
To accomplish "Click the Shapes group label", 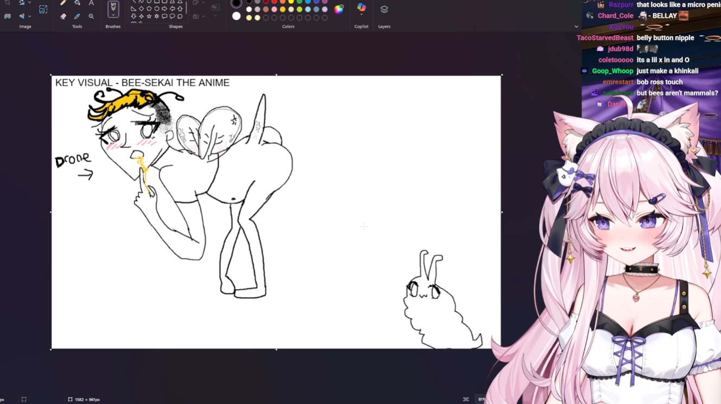I will 176,27.
